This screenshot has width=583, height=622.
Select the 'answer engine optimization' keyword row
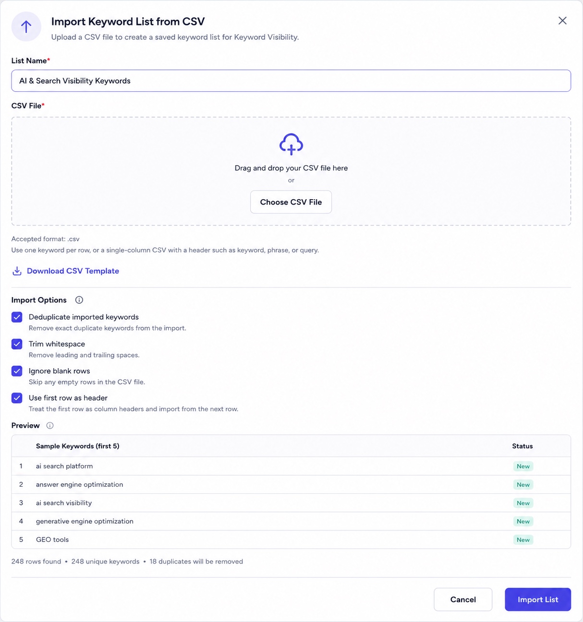tap(291, 485)
